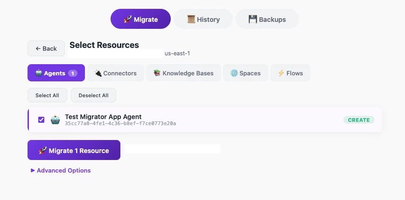The height and width of the screenshot is (200, 405).
Task: Expand Advanced Options
Action: pos(61,170)
